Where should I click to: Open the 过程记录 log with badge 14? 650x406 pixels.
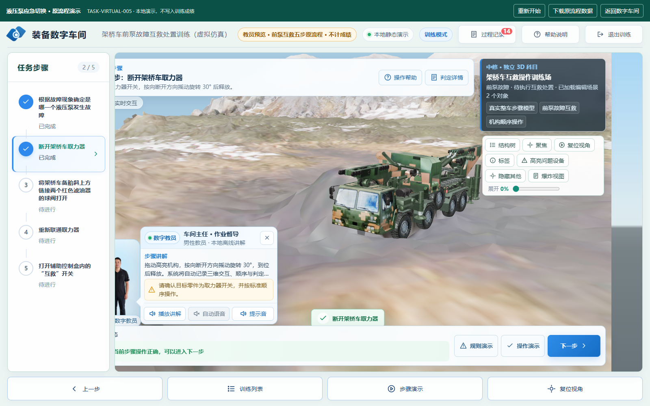487,35
